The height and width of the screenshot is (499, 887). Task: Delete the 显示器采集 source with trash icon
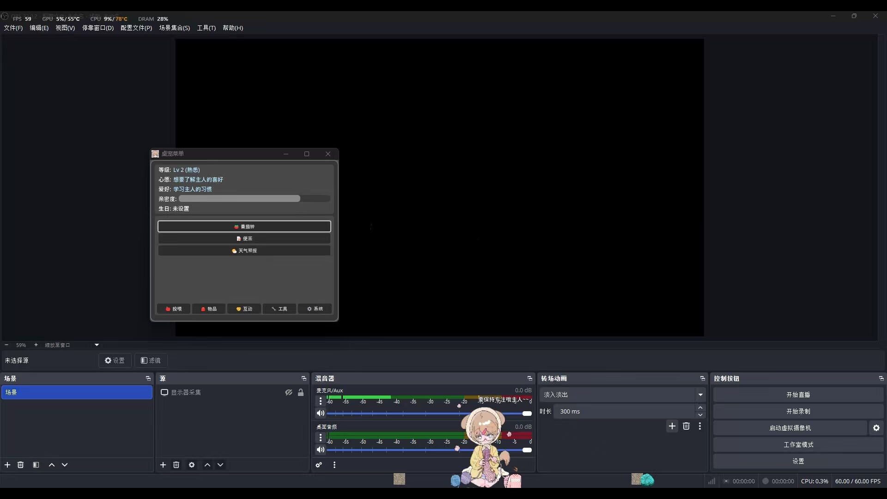click(176, 465)
